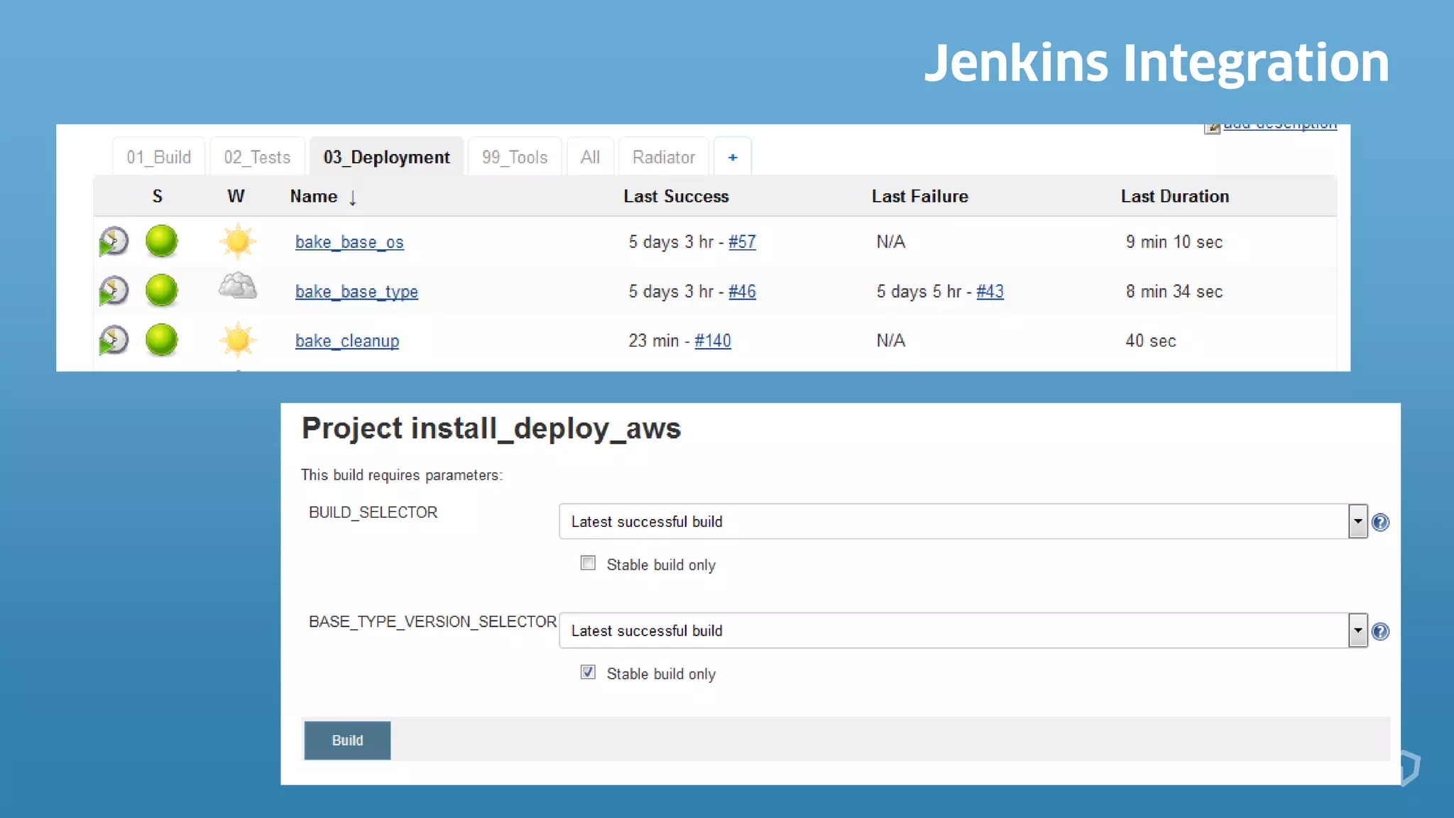Click sunny weather icon for bake_cleanup
This screenshot has width=1454, height=818.
pyautogui.click(x=237, y=340)
